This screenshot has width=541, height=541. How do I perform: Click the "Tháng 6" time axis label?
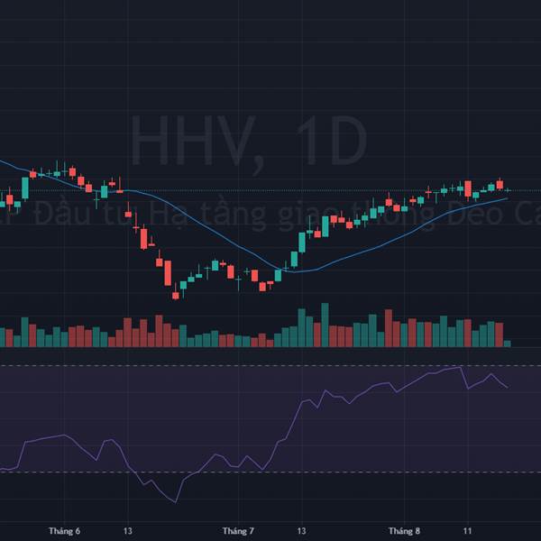pyautogui.click(x=64, y=531)
